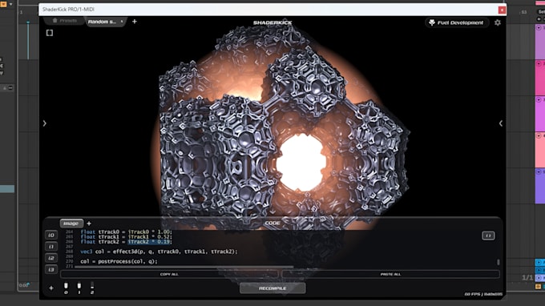Toggle fullscreen square icon at top-left of preview

coord(50,33)
